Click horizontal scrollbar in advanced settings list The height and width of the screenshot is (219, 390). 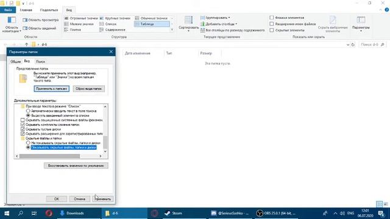[x=50, y=156]
